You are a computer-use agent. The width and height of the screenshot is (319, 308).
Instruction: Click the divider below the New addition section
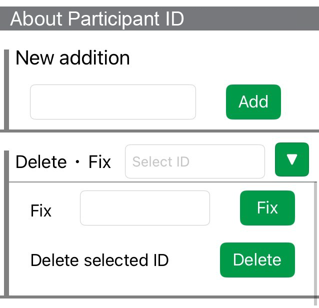click(x=159, y=131)
